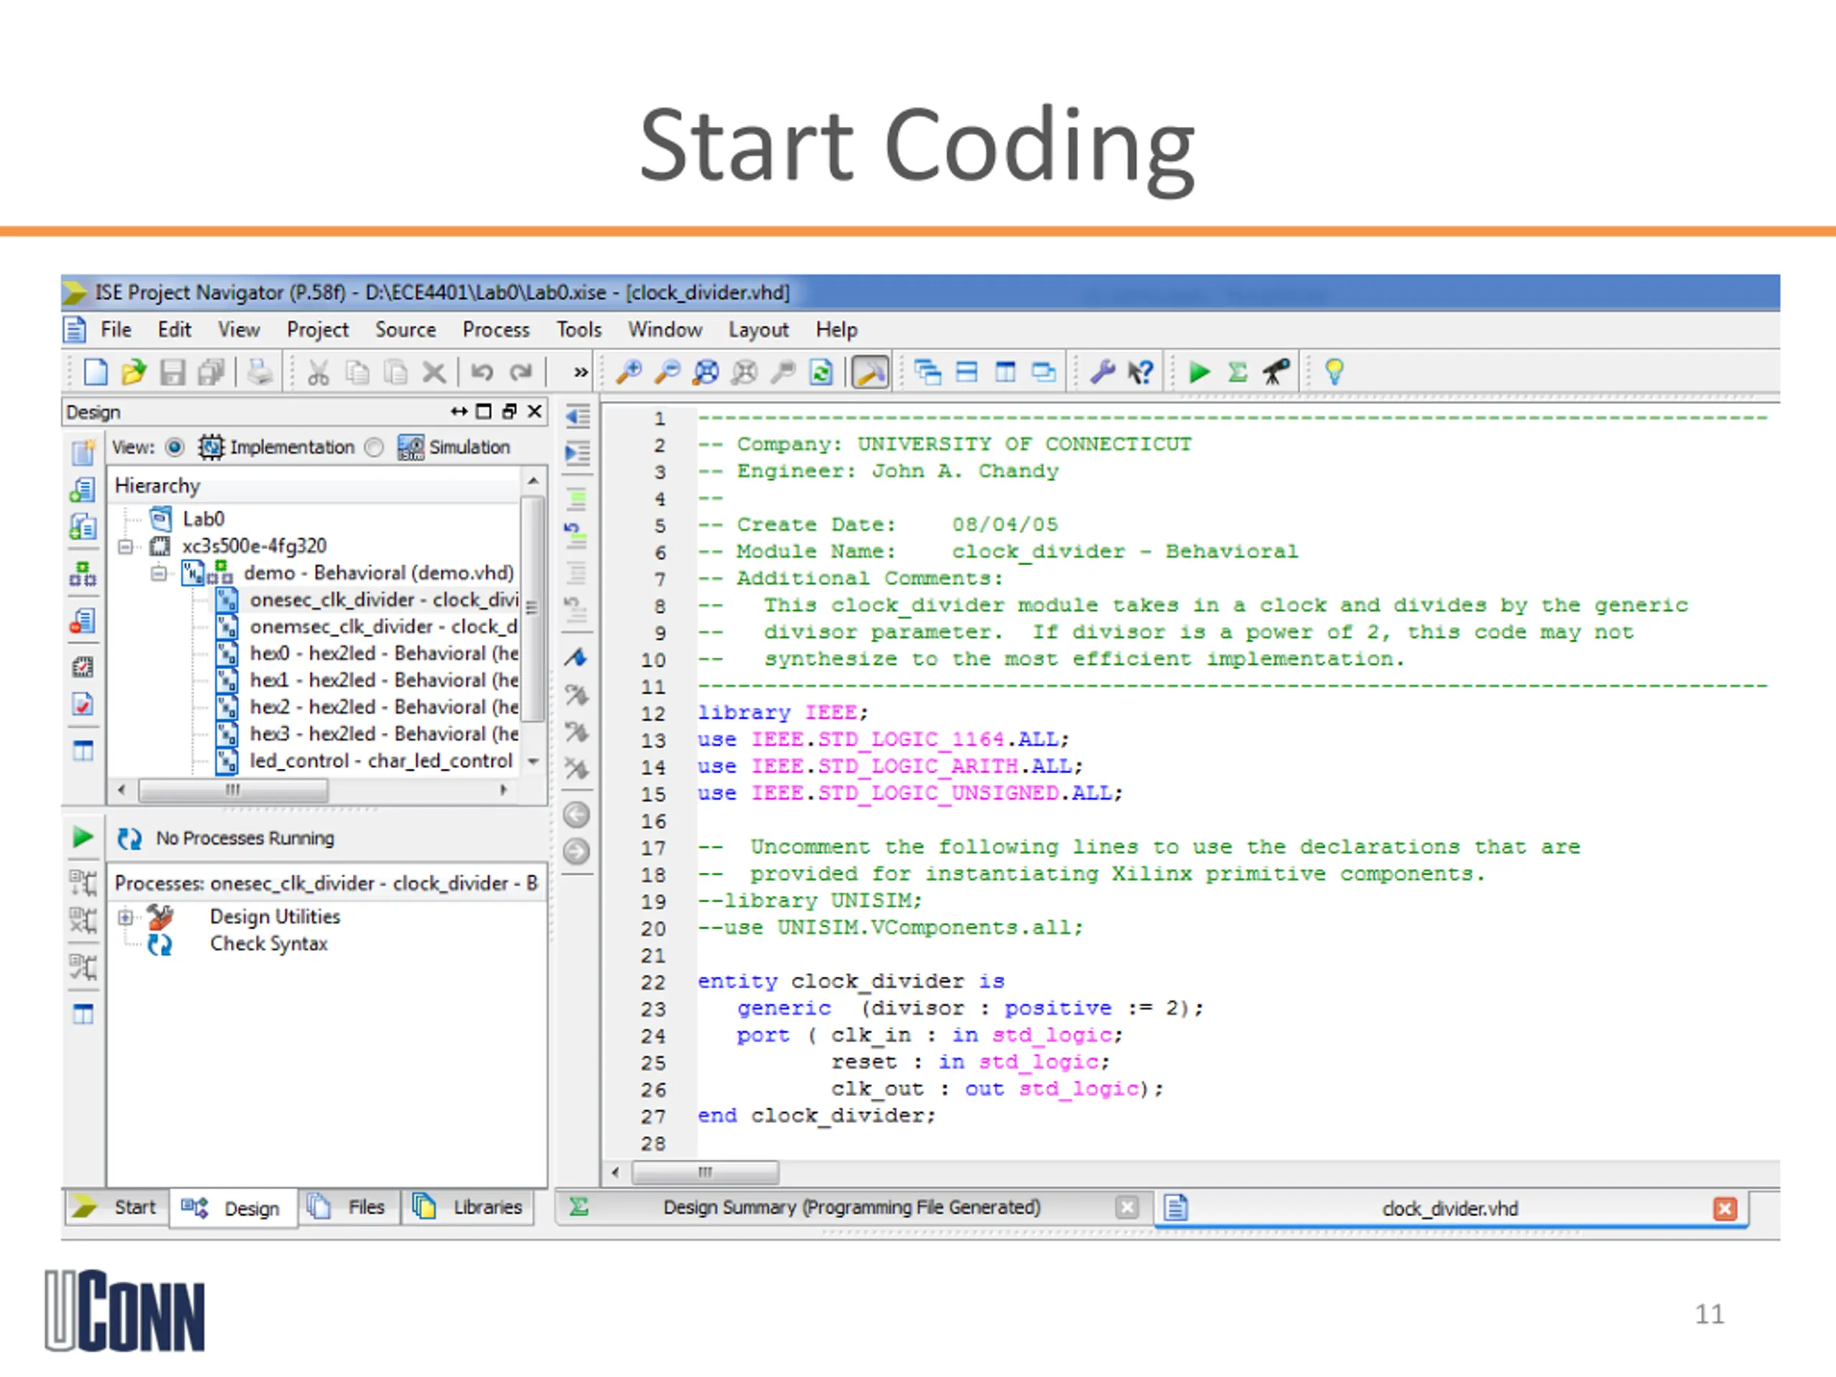
Task: Open the Source menu
Action: [x=405, y=329]
